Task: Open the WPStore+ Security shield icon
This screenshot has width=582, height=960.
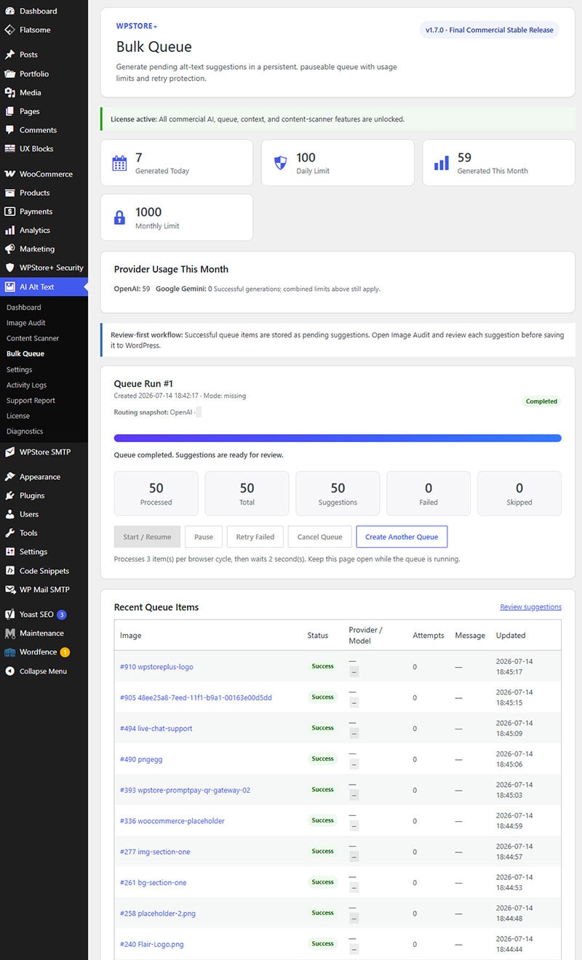Action: 9,267
